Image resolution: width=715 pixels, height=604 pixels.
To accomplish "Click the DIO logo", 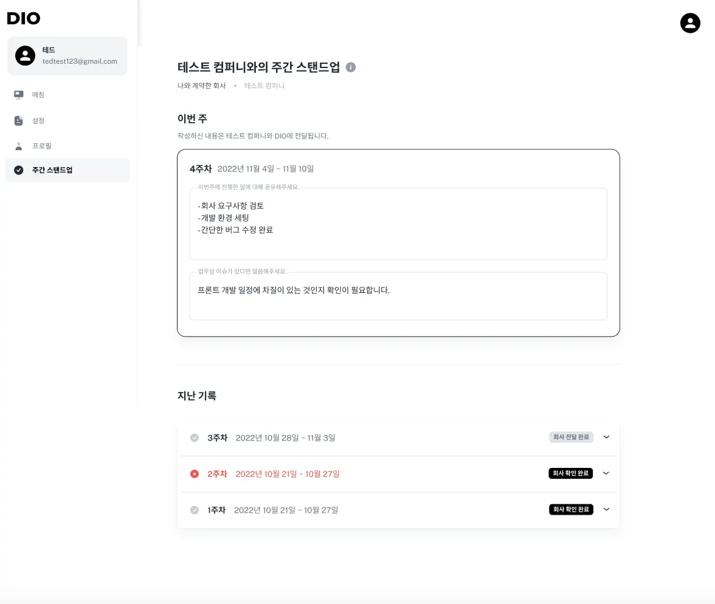I will pos(24,18).
